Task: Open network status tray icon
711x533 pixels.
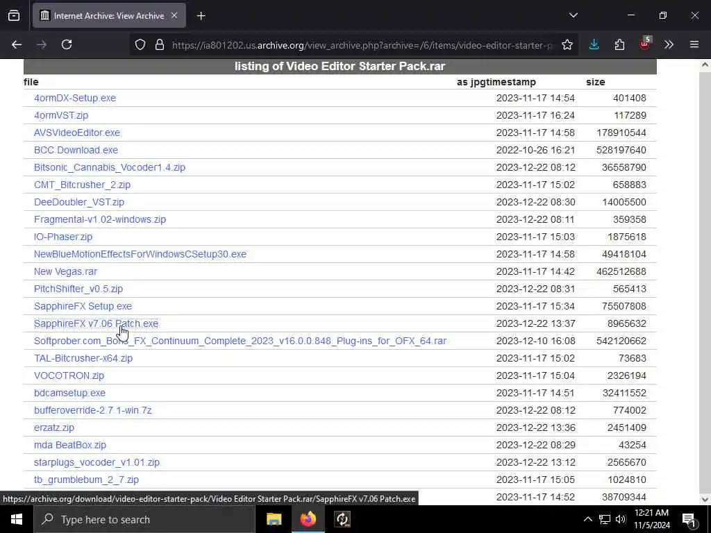Action: tap(605, 519)
